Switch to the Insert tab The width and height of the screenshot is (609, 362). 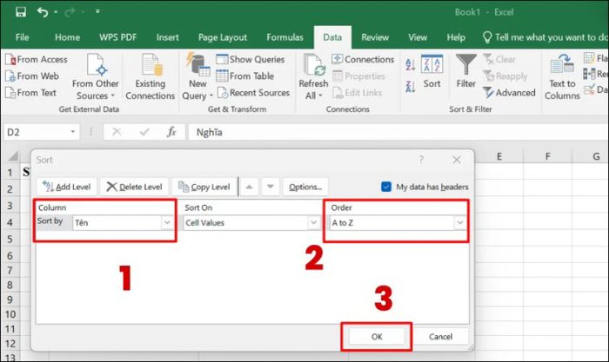(167, 37)
